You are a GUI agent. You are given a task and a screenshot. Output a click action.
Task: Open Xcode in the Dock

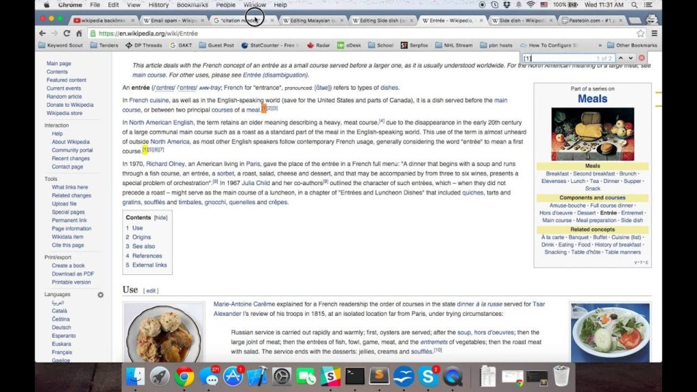click(x=257, y=376)
